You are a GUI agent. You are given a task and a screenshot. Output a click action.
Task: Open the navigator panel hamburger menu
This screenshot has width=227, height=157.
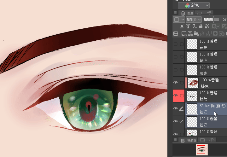175,140
